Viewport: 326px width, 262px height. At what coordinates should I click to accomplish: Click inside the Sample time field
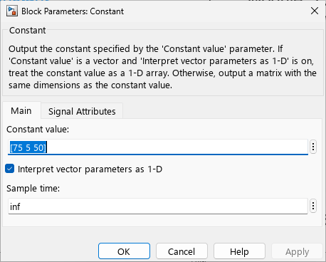pos(158,206)
